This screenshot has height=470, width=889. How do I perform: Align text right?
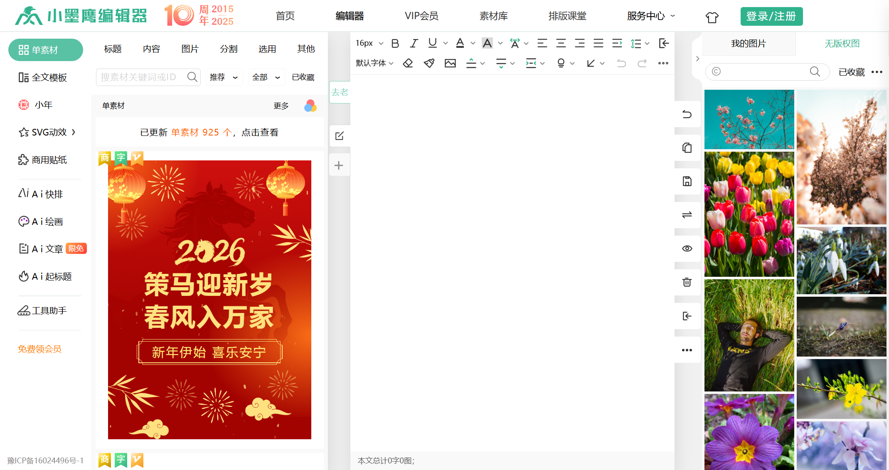(580, 43)
